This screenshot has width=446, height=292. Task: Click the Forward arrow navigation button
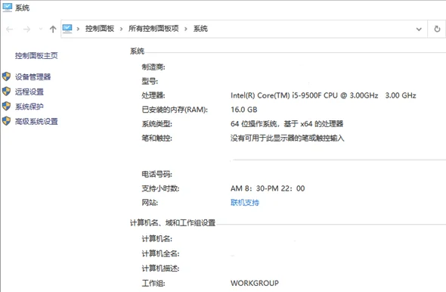click(26, 30)
